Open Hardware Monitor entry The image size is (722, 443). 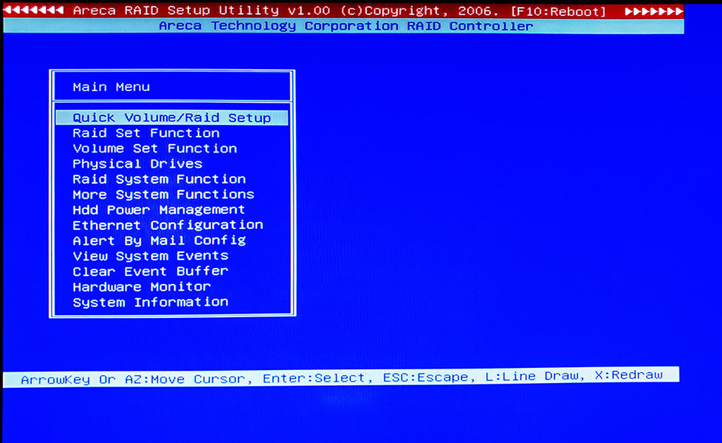[142, 287]
